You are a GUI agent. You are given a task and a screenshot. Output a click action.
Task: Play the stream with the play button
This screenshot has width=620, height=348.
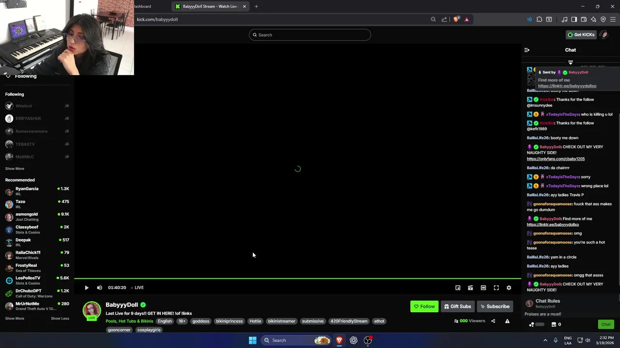[x=86, y=288]
